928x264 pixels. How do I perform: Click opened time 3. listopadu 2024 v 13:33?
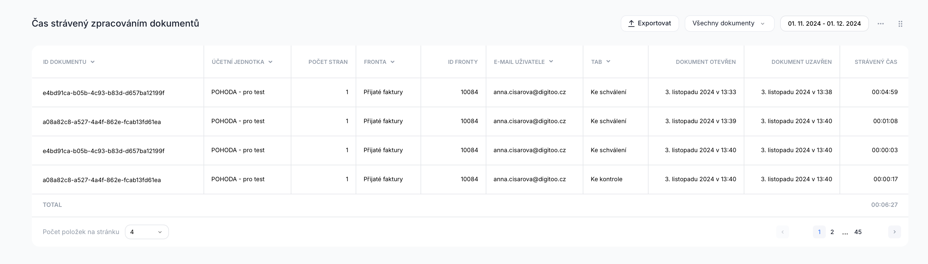click(700, 92)
